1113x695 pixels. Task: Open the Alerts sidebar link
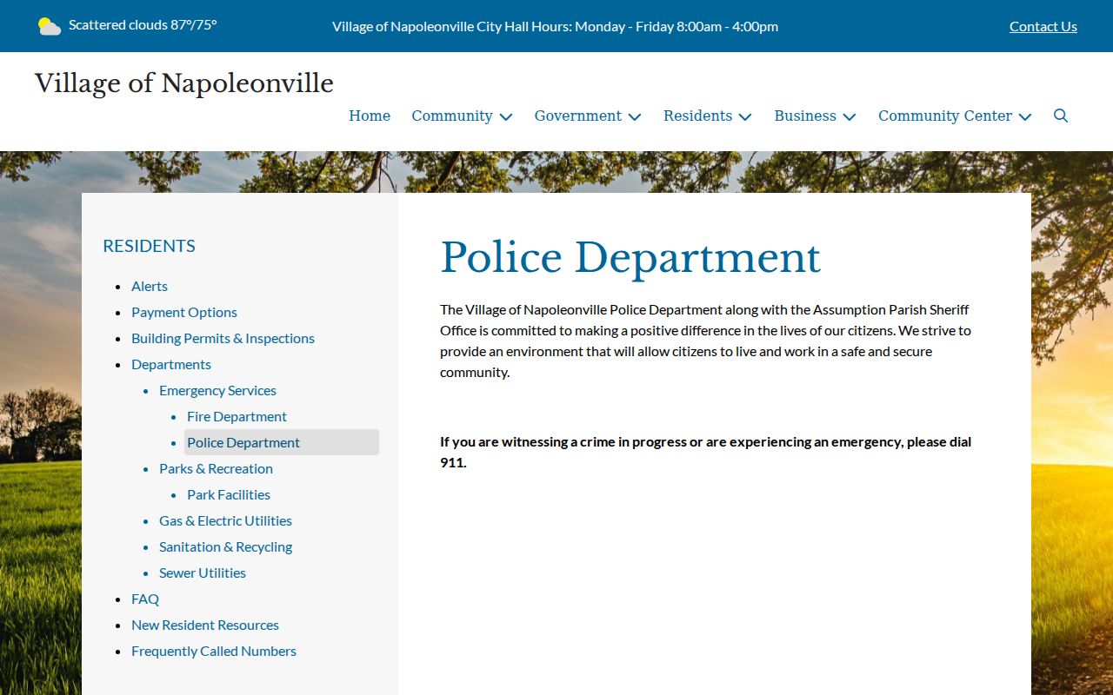[150, 286]
